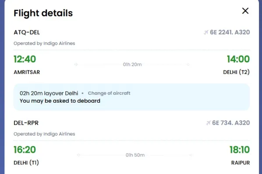This screenshot has width=262, height=174.
Task: Click the DELHI (T1) departure terminal label
Action: click(26, 163)
